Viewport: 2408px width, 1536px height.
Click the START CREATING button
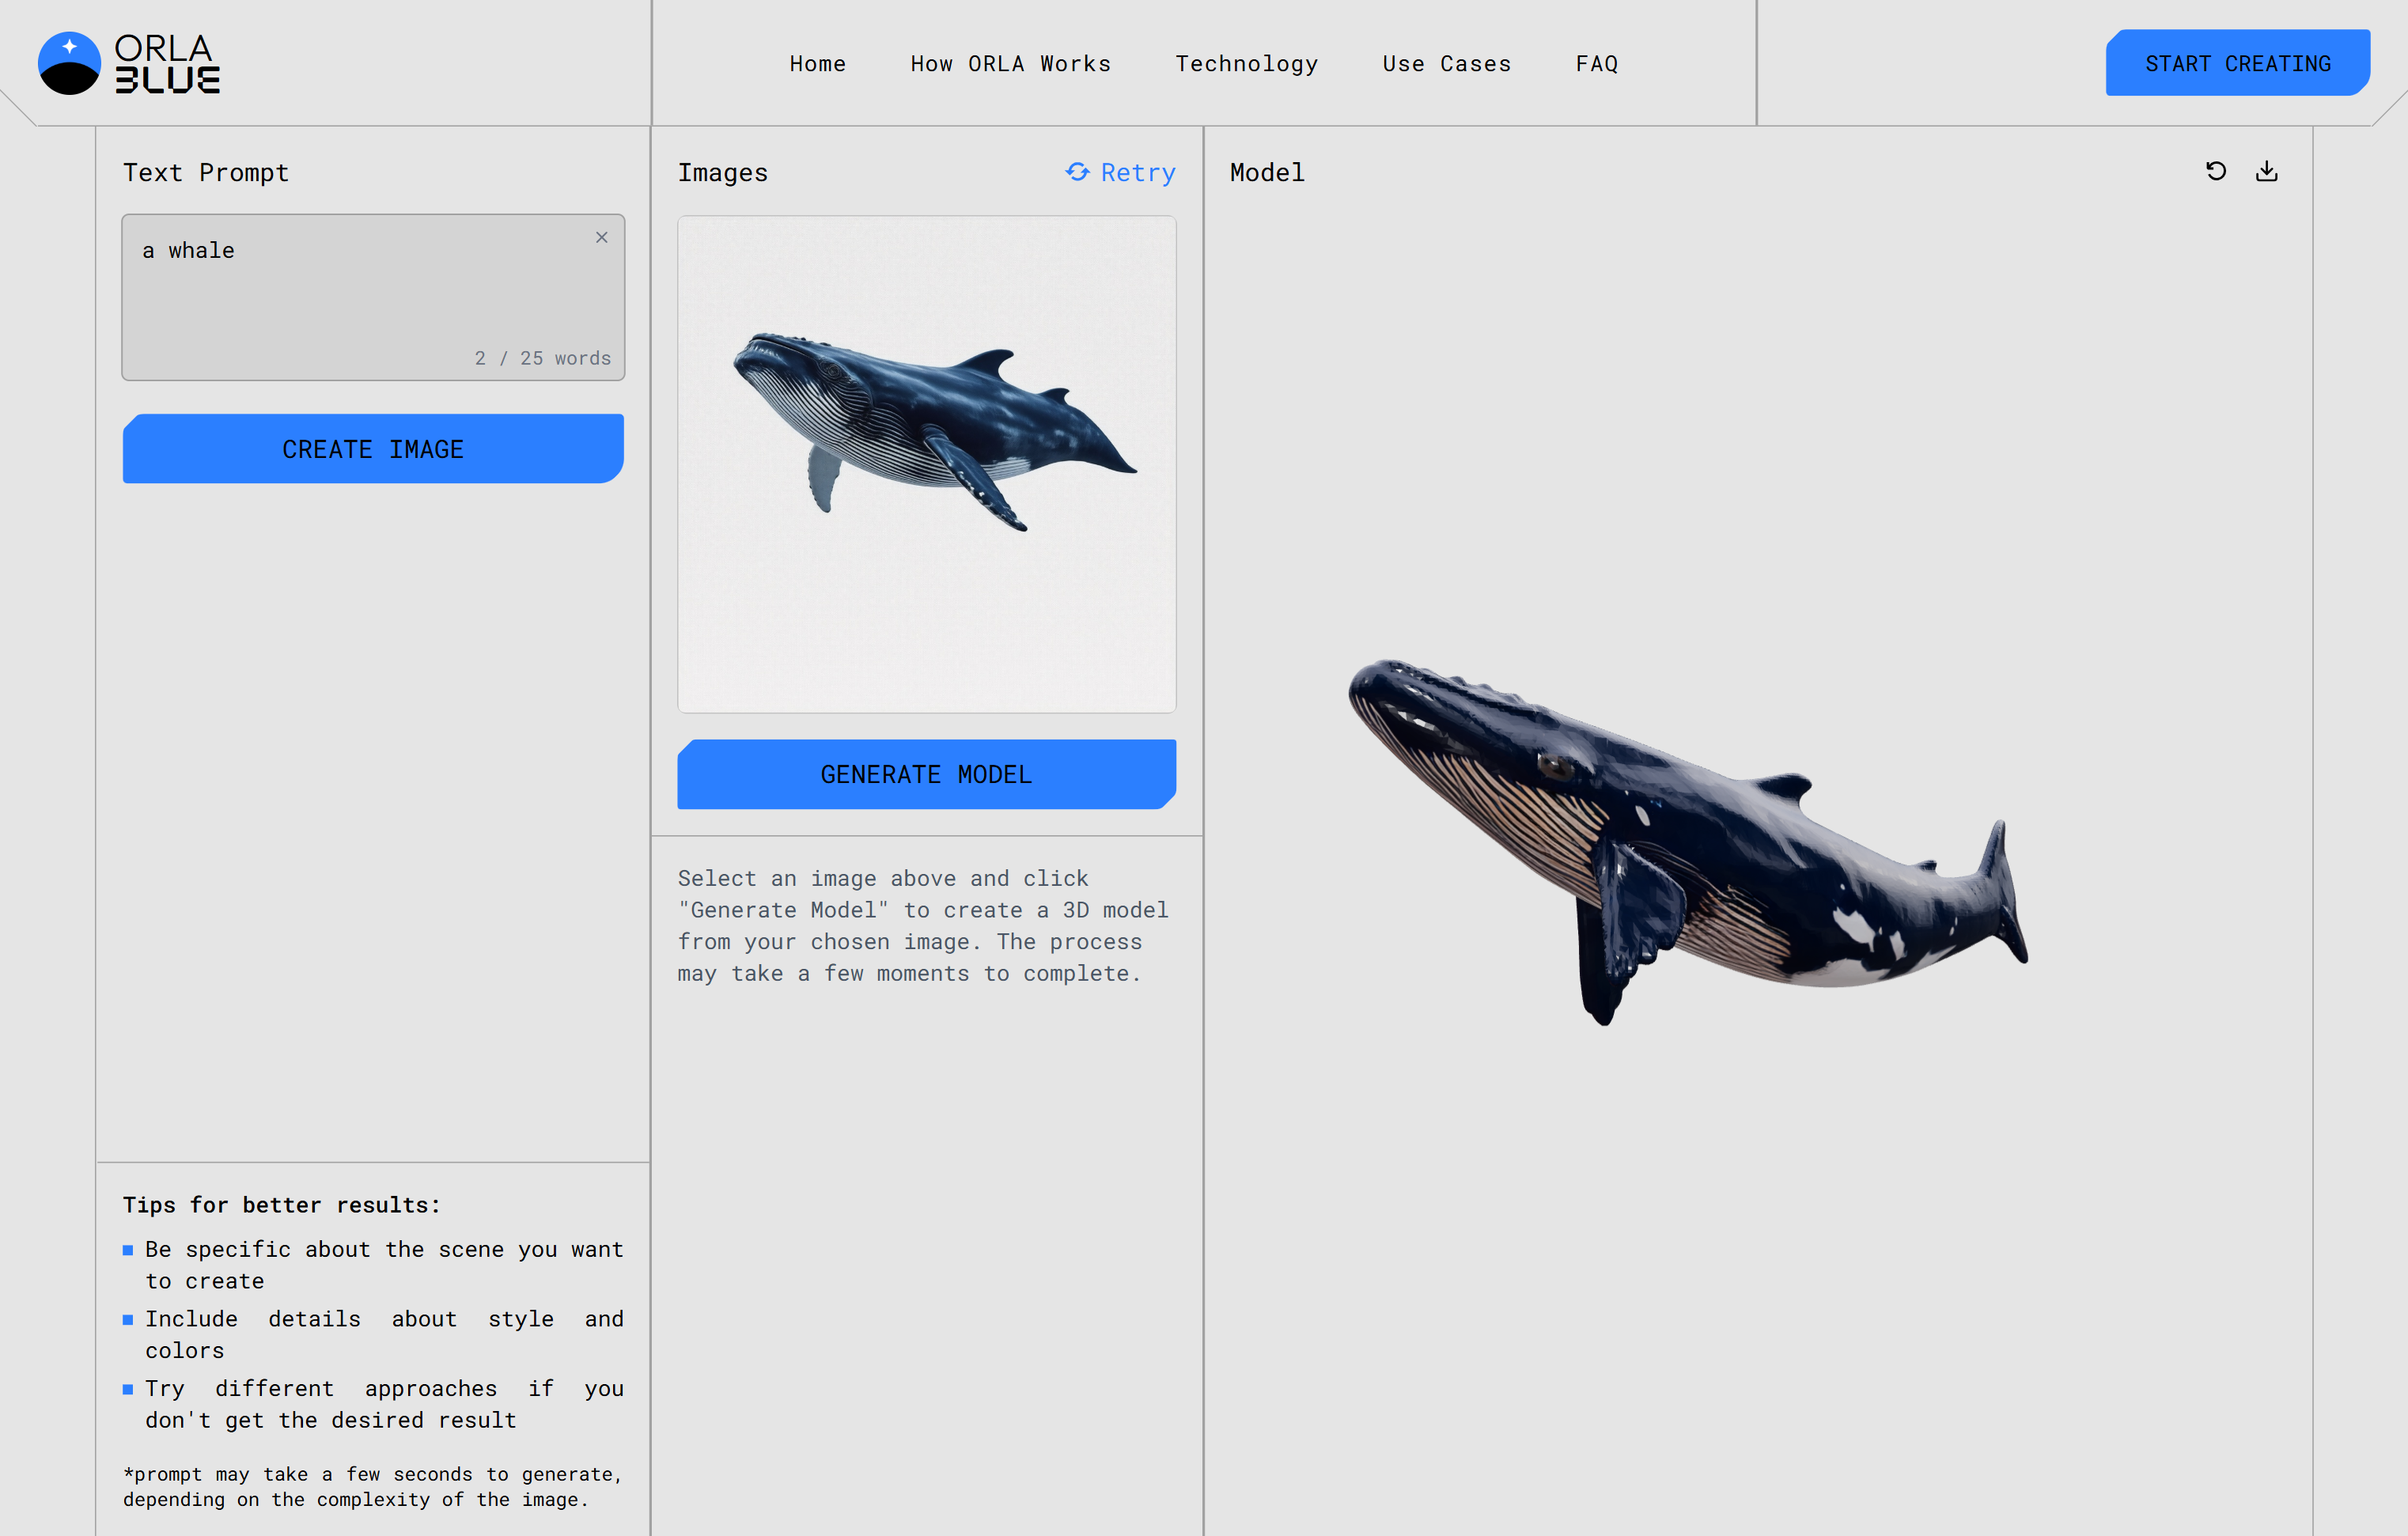pyautogui.click(x=2238, y=63)
